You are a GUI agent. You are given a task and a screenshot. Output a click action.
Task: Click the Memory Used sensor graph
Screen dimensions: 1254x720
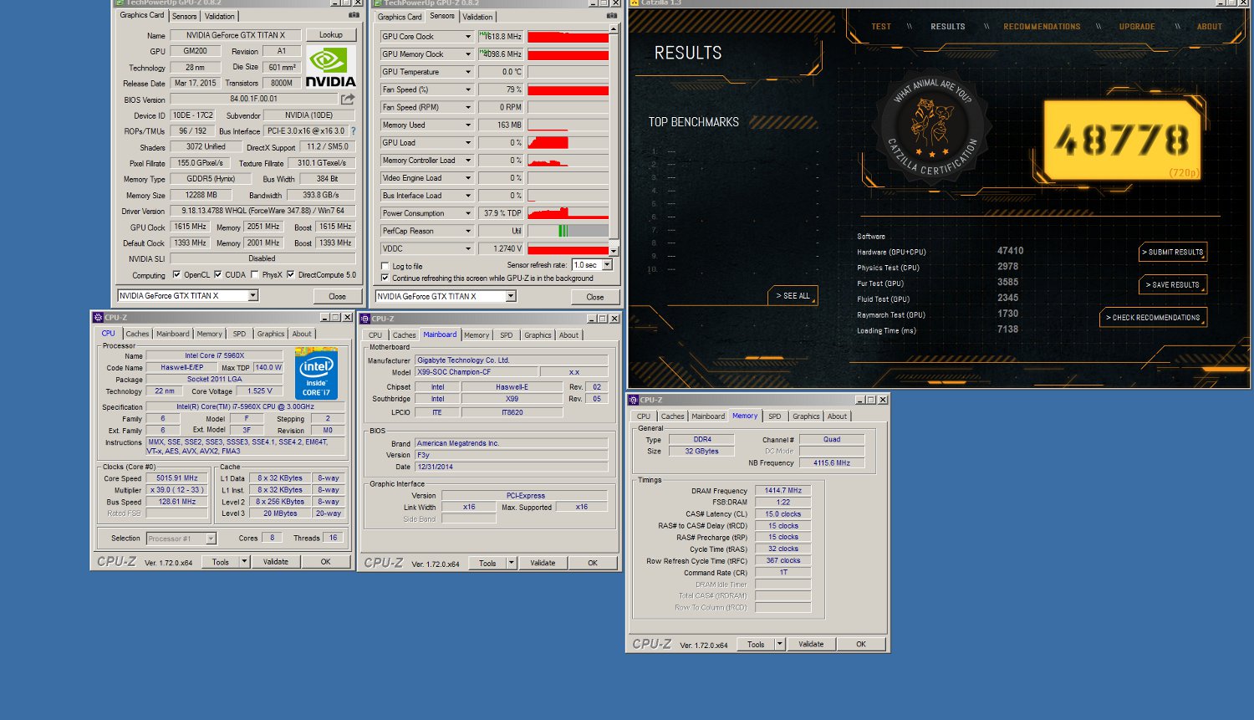click(x=568, y=125)
